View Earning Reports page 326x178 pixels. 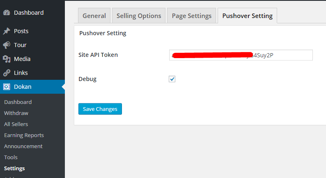click(x=24, y=135)
